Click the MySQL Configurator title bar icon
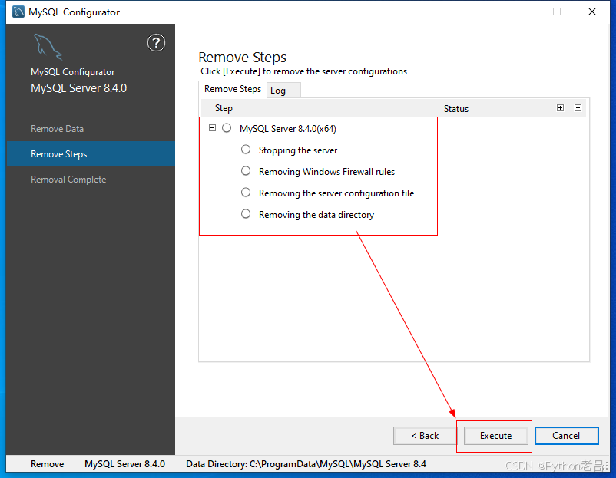616x478 pixels. pyautogui.click(x=18, y=12)
